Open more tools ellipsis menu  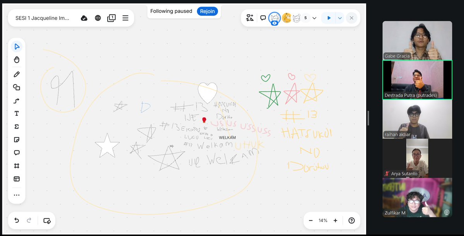(x=17, y=195)
